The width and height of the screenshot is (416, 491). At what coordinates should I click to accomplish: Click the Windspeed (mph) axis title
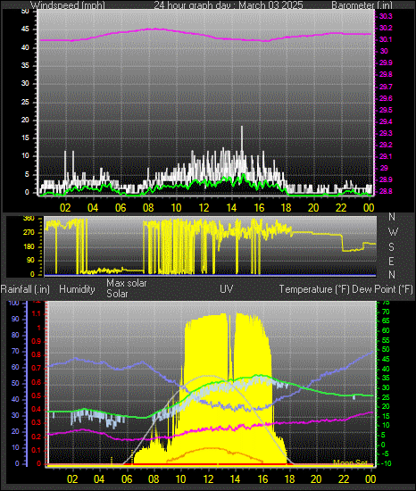(x=68, y=5)
